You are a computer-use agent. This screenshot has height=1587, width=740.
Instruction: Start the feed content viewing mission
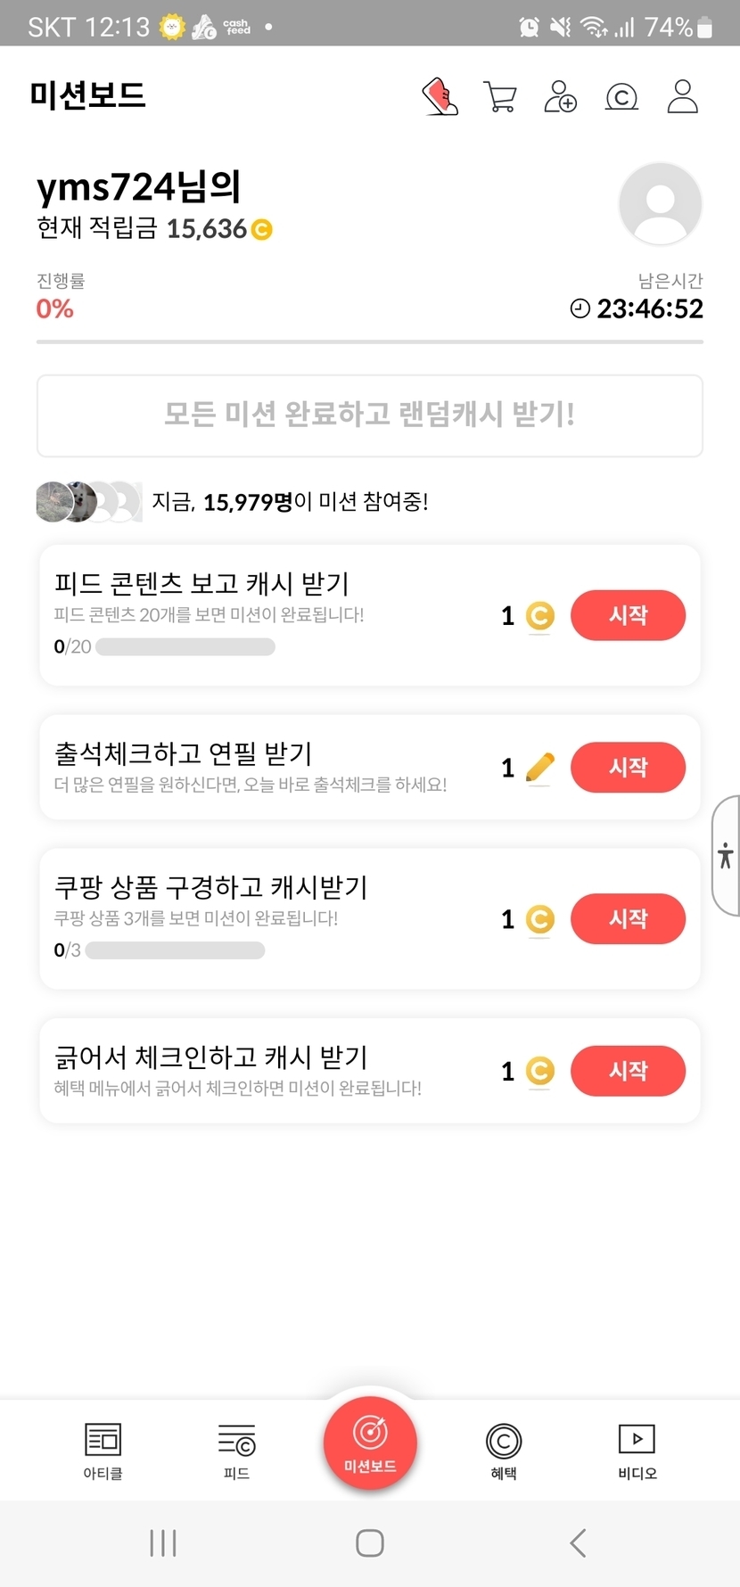pyautogui.click(x=628, y=615)
